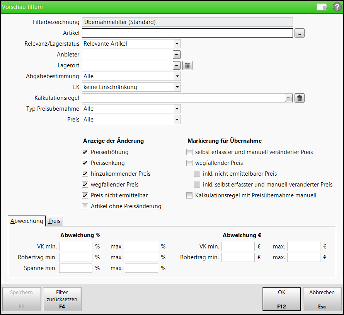The height and width of the screenshot is (315, 344).
Task: Switch to the Preis tab
Action: [x=54, y=221]
